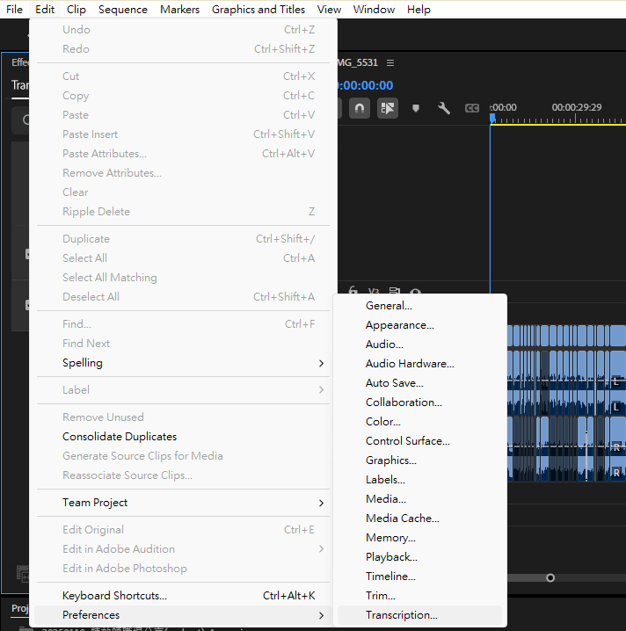Click the blue playhead timecode
Screen dimensions: 626x631
[x=367, y=85]
